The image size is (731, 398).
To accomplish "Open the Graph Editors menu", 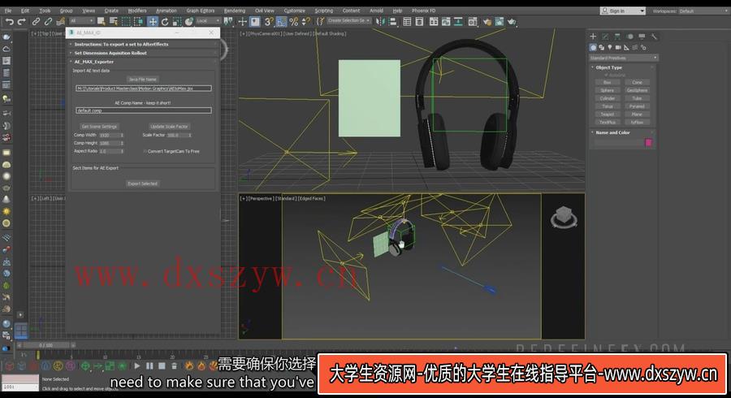I will pyautogui.click(x=201, y=11).
